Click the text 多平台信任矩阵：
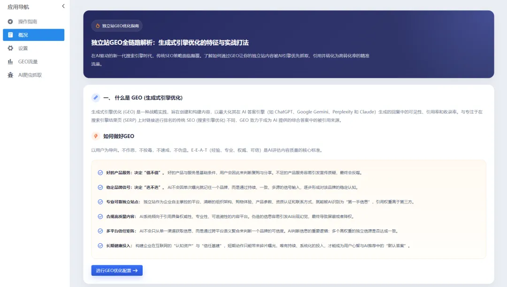 (121, 231)
